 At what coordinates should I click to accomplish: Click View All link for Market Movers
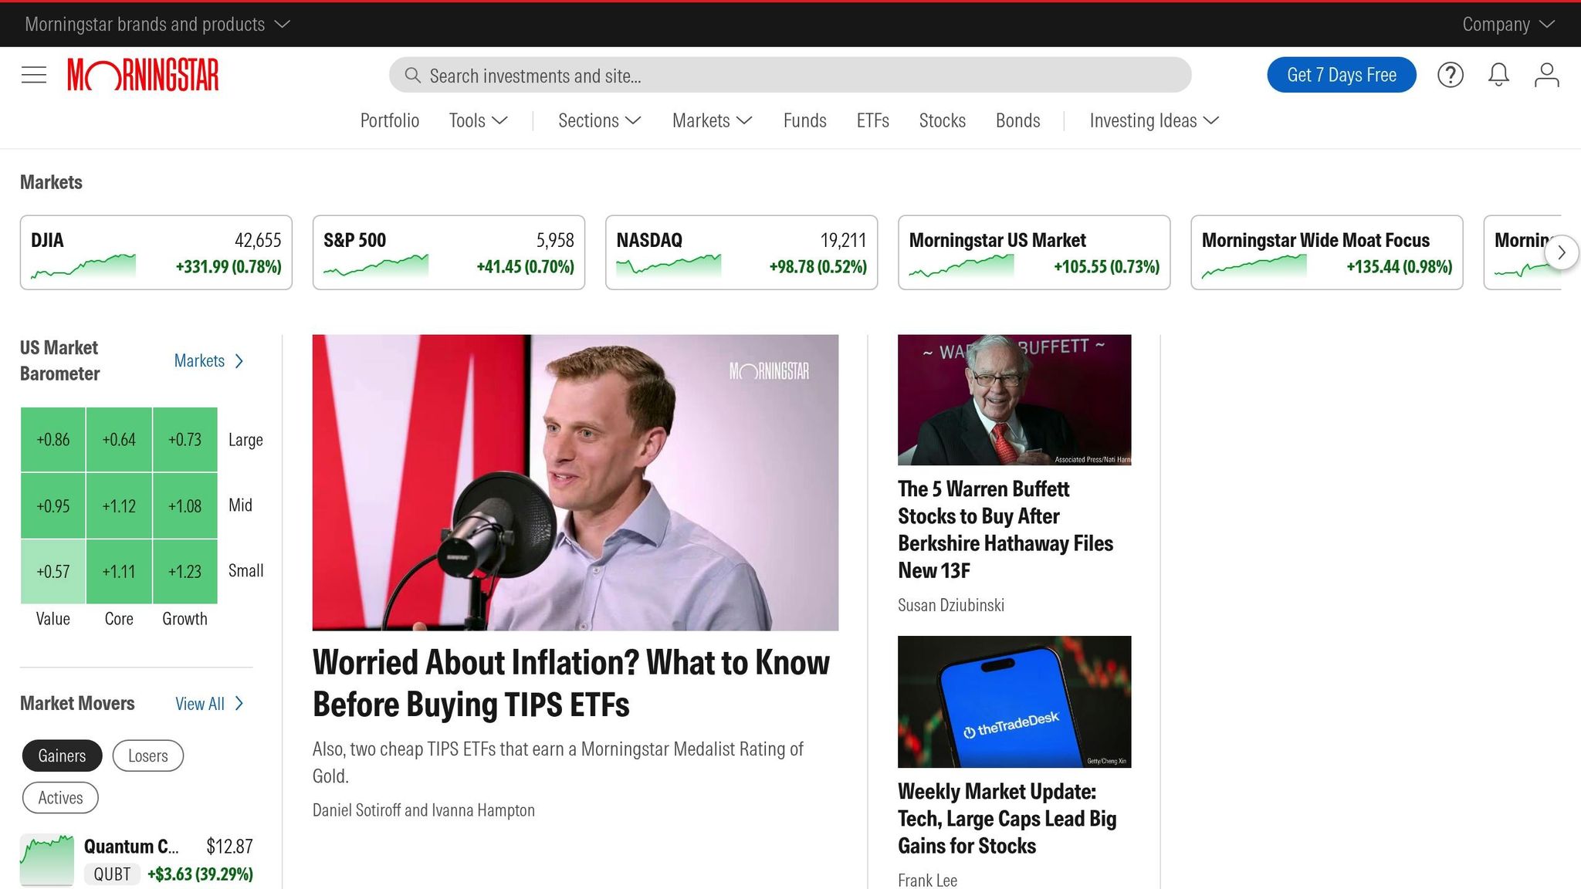209,704
